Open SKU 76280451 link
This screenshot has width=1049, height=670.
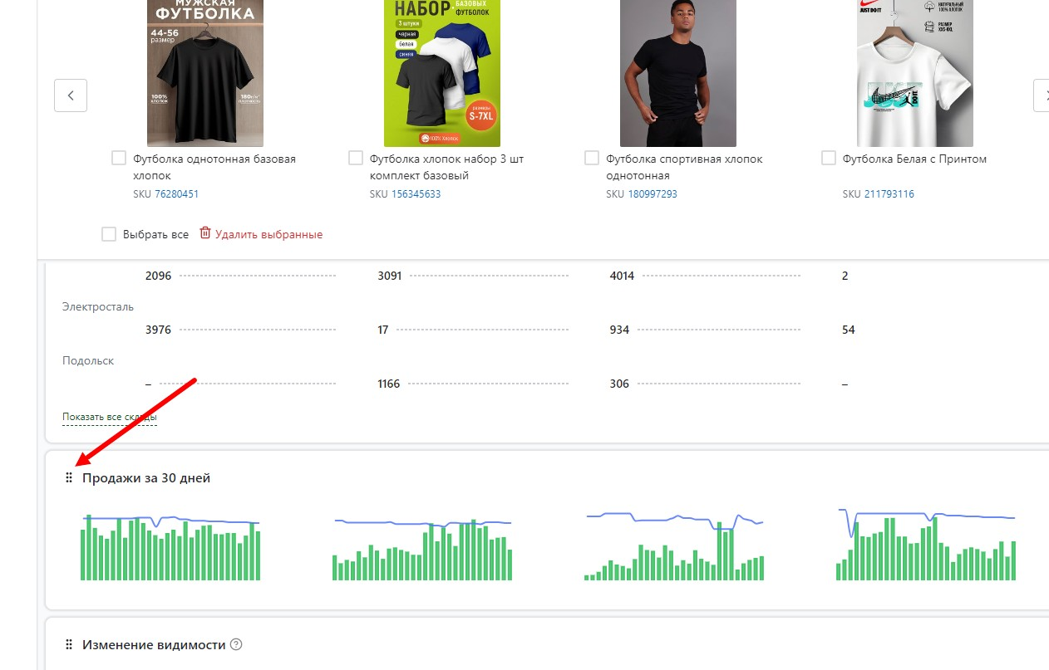click(x=176, y=194)
